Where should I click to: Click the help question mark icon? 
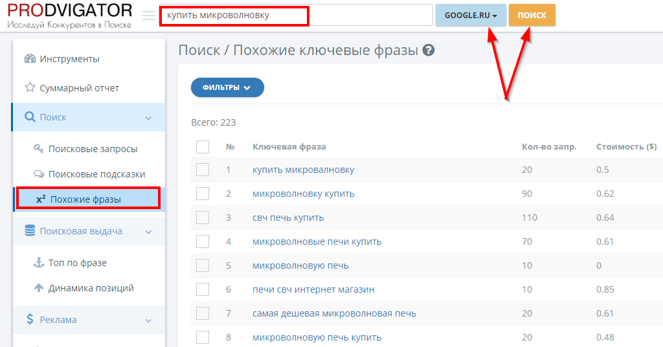429,50
